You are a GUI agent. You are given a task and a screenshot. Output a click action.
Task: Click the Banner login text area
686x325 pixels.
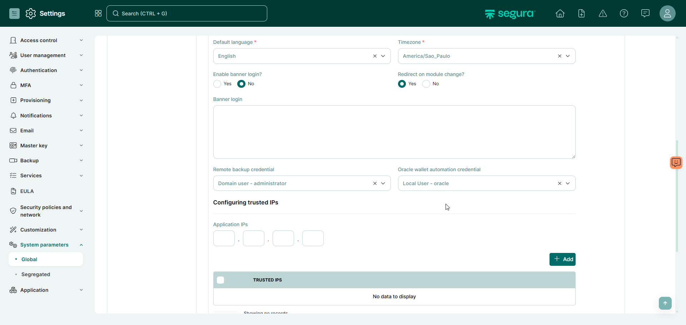click(394, 132)
